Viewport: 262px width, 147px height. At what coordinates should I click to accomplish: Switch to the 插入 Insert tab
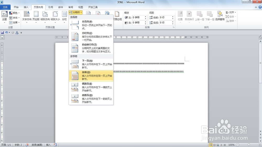click(x=26, y=7)
